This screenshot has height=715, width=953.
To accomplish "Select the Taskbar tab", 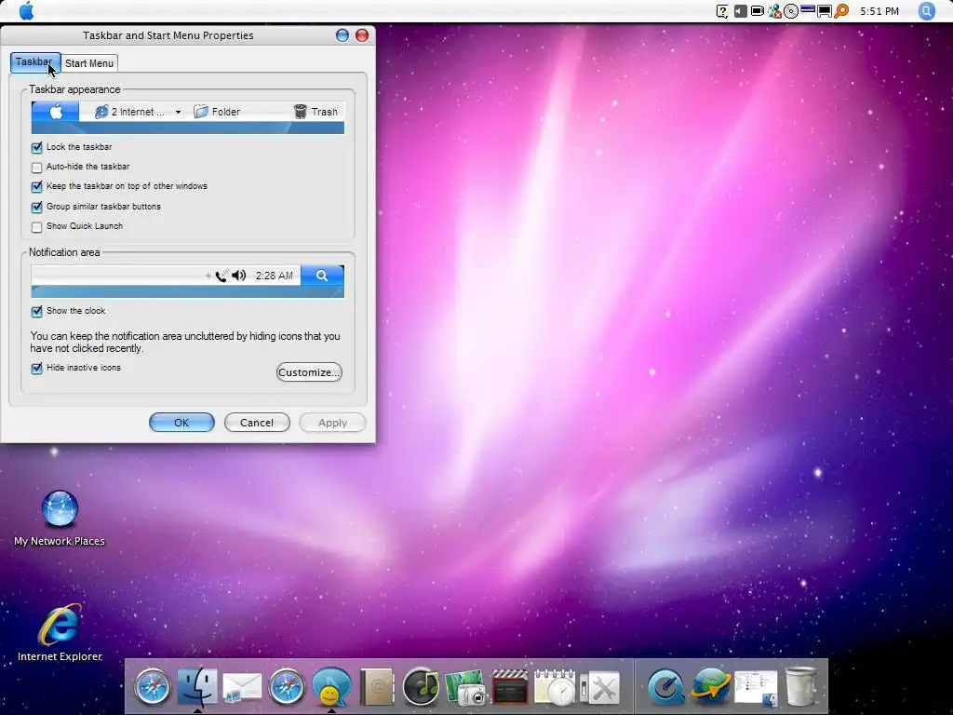I will point(35,62).
